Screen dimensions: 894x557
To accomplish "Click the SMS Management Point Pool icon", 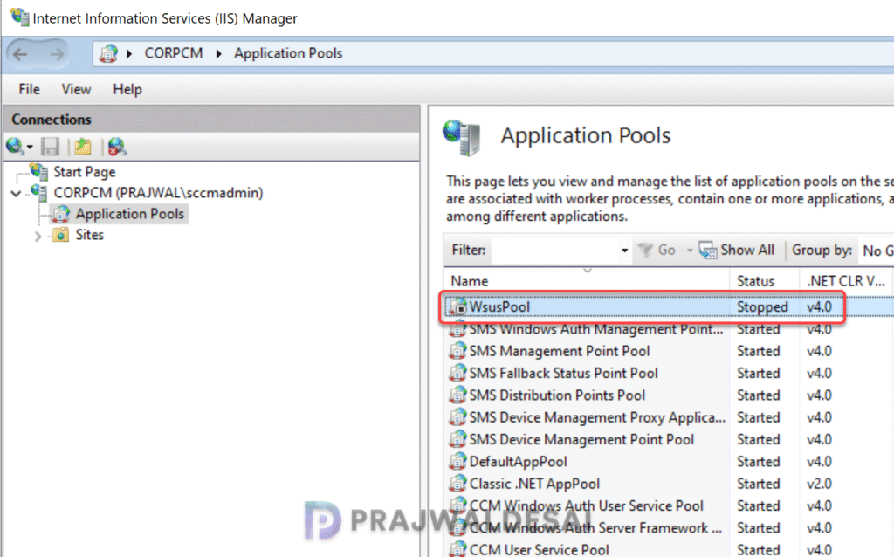I will click(457, 351).
